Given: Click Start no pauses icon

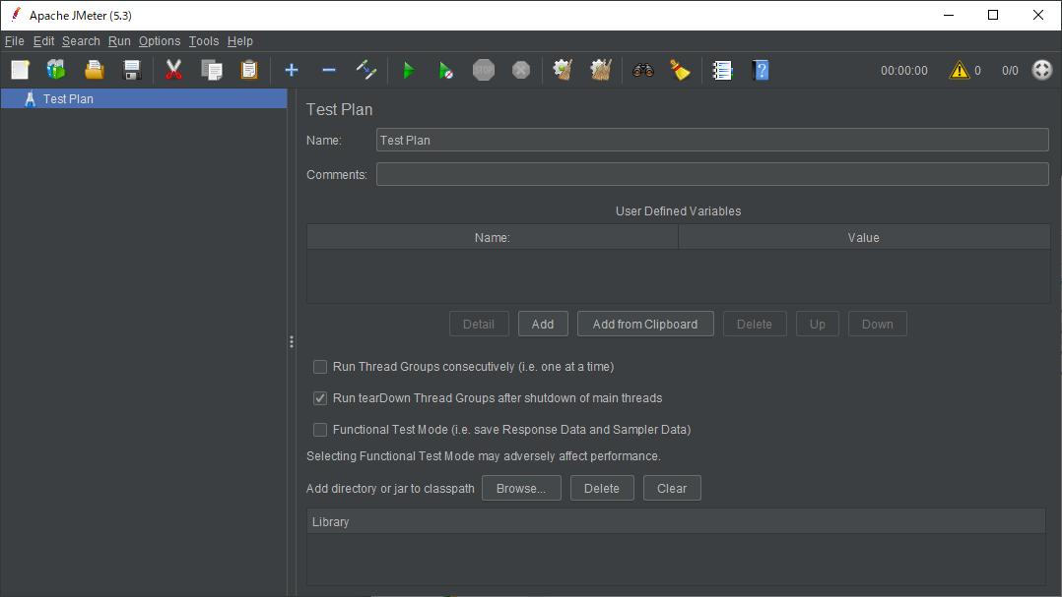Looking at the screenshot, I should point(445,70).
